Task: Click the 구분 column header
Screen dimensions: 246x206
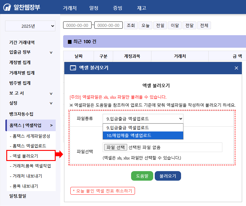Action: pyautogui.click(x=103, y=56)
